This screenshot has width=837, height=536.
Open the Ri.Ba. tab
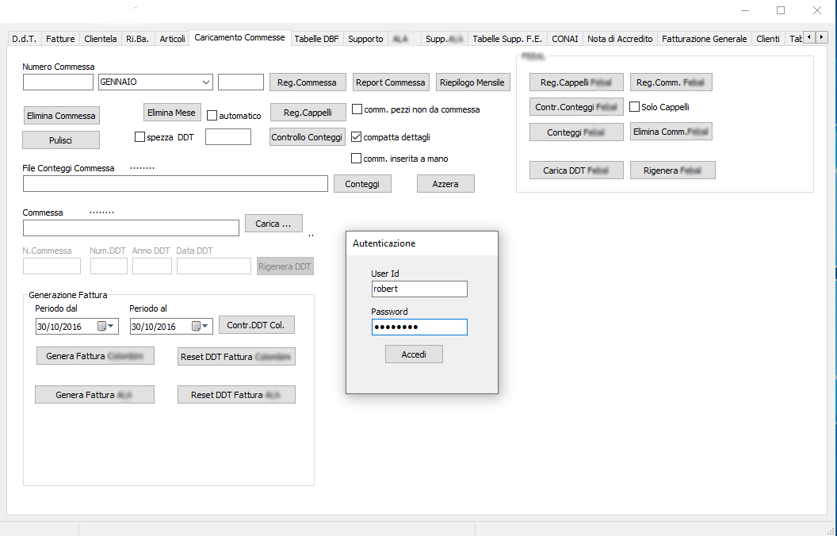point(138,39)
